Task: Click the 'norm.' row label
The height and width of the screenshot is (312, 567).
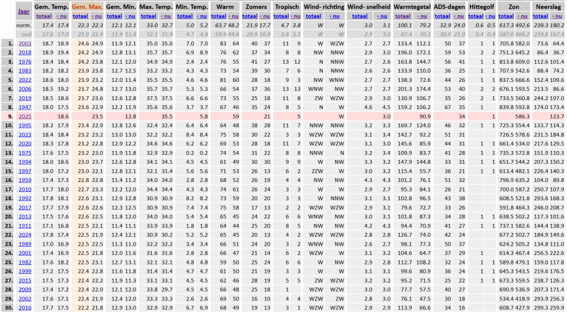Action: (24, 25)
